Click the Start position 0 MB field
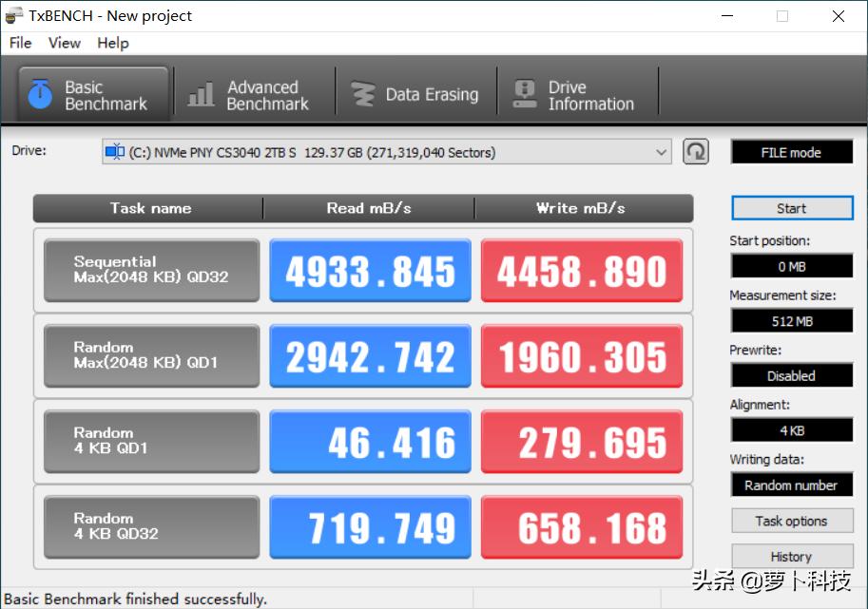868x609 pixels. click(791, 266)
